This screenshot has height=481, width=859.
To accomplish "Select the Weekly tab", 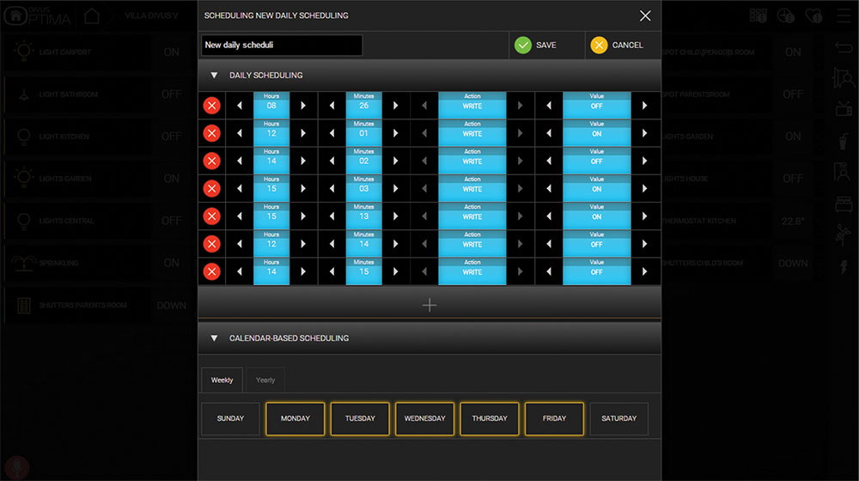I will pyautogui.click(x=222, y=380).
